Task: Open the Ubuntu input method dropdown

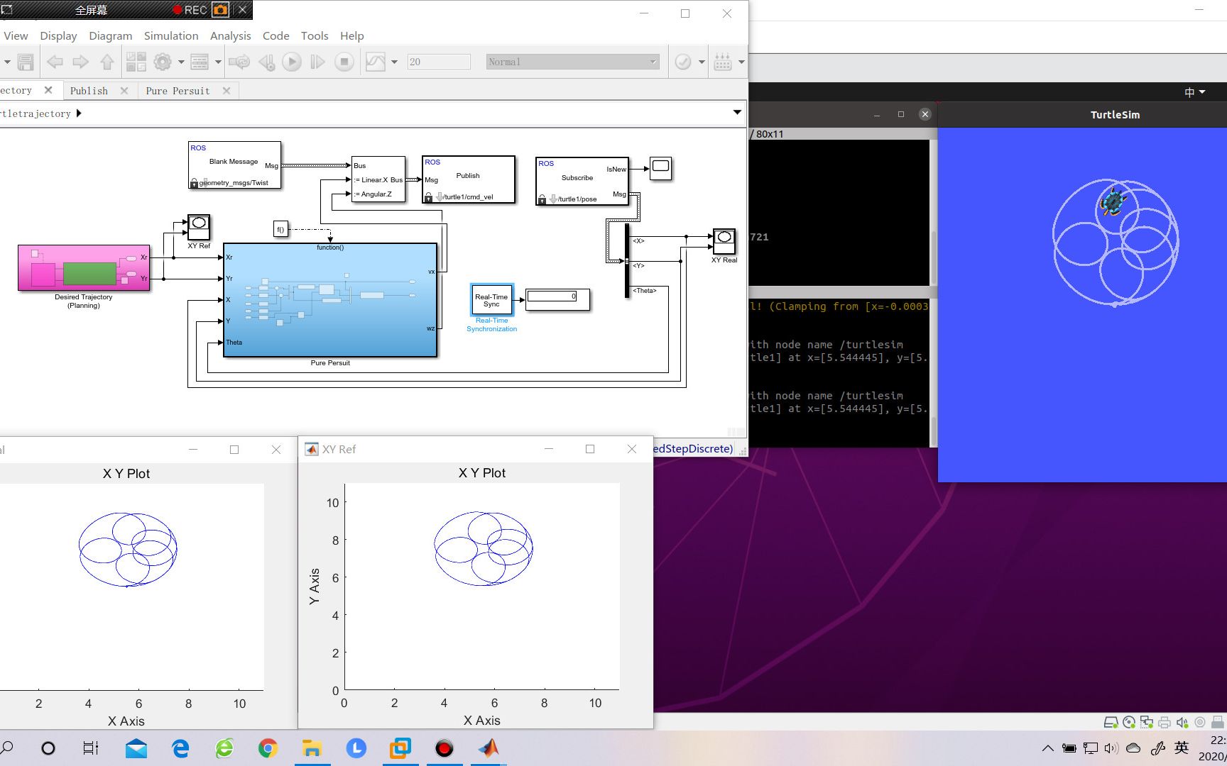Action: [1195, 92]
